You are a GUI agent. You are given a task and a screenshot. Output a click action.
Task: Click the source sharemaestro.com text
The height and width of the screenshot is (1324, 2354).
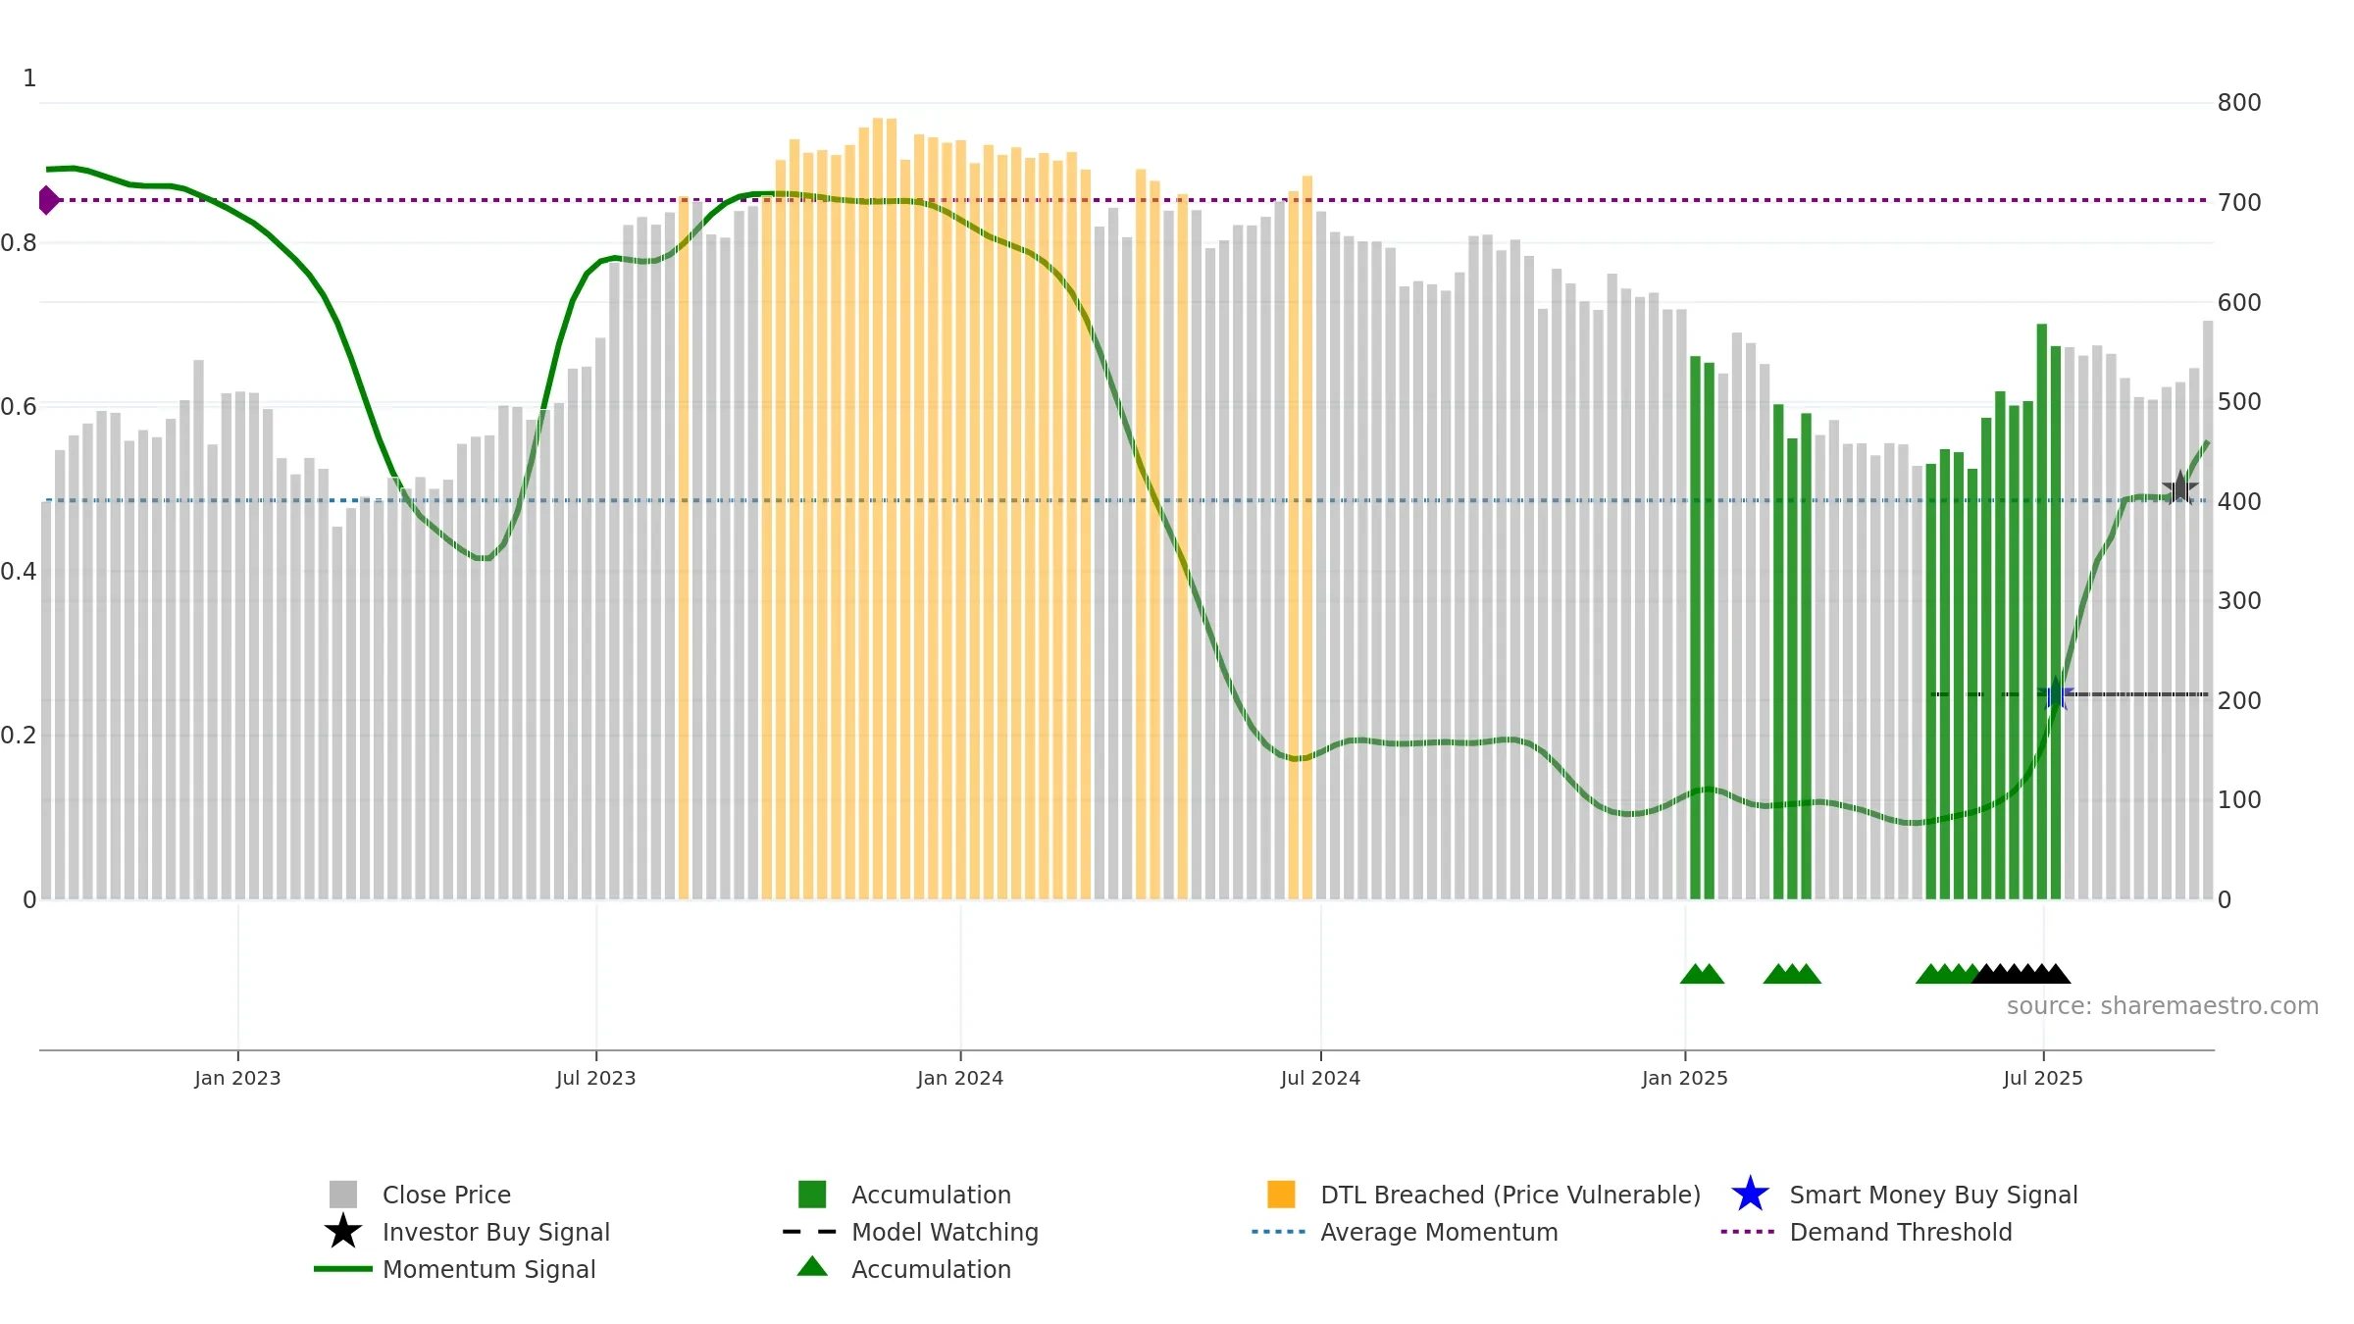2163,1006
